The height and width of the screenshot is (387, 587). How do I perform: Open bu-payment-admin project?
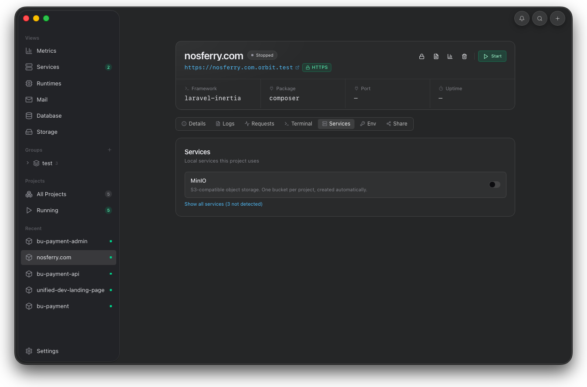[68, 241]
